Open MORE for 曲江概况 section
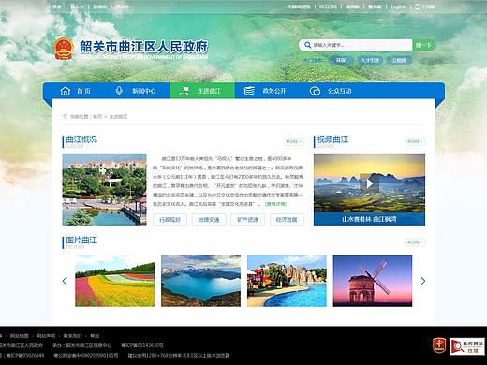The height and width of the screenshot is (365, 487). [x=293, y=141]
